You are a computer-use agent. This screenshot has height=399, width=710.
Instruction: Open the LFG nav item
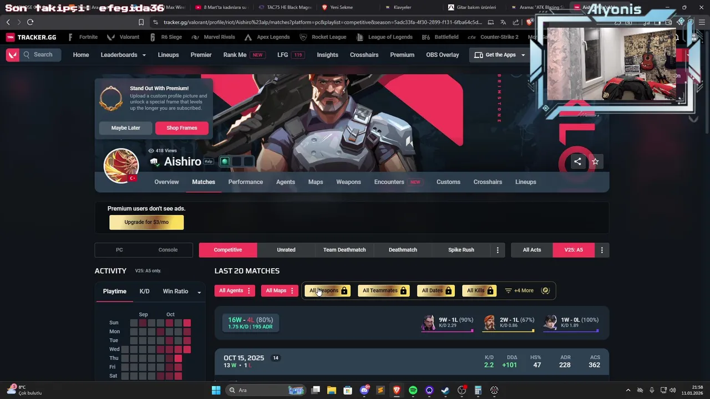291,55
